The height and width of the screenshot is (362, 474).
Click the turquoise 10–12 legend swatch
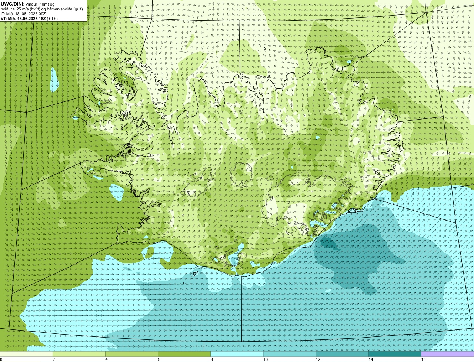(x=290, y=354)
